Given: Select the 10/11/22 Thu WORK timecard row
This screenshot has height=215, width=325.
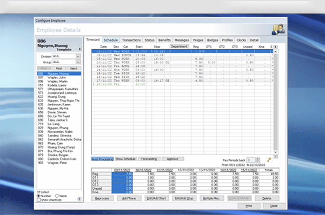Looking at the screenshot, I should click(x=182, y=62).
